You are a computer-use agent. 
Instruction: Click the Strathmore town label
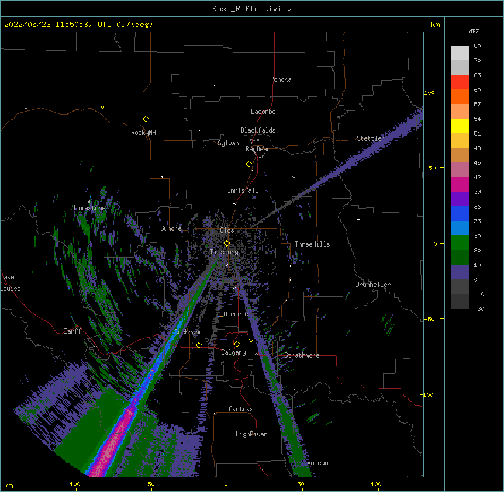[302, 355]
